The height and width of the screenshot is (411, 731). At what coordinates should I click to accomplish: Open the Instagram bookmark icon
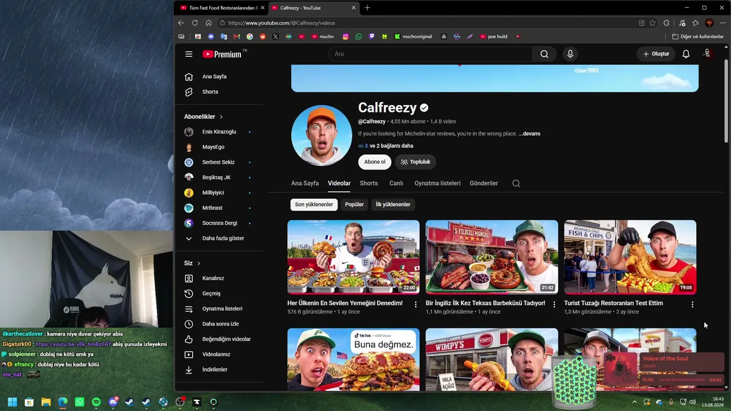coord(346,37)
